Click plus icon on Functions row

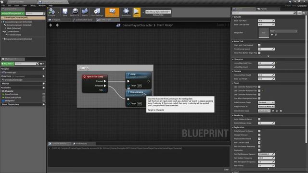coord(44,76)
